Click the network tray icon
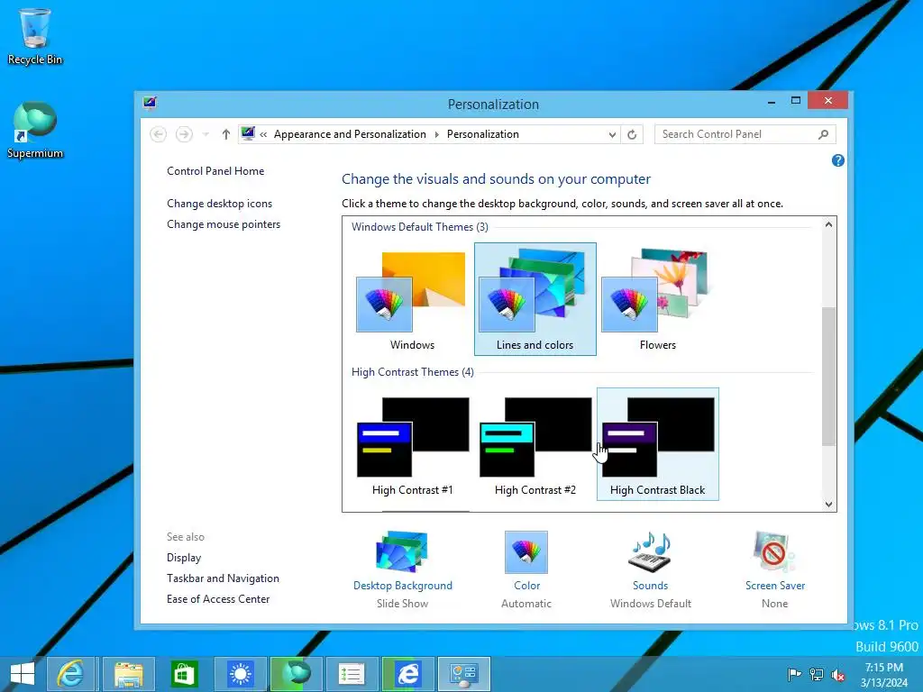Viewport: 923px width, 692px height. 817,674
